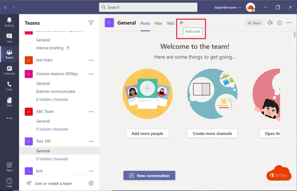This screenshot has height=191, width=297.
Task: Click in the Search box
Action: pyautogui.click(x=148, y=8)
